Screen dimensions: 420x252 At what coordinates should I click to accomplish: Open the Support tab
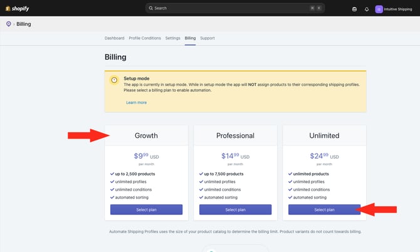[207, 38]
